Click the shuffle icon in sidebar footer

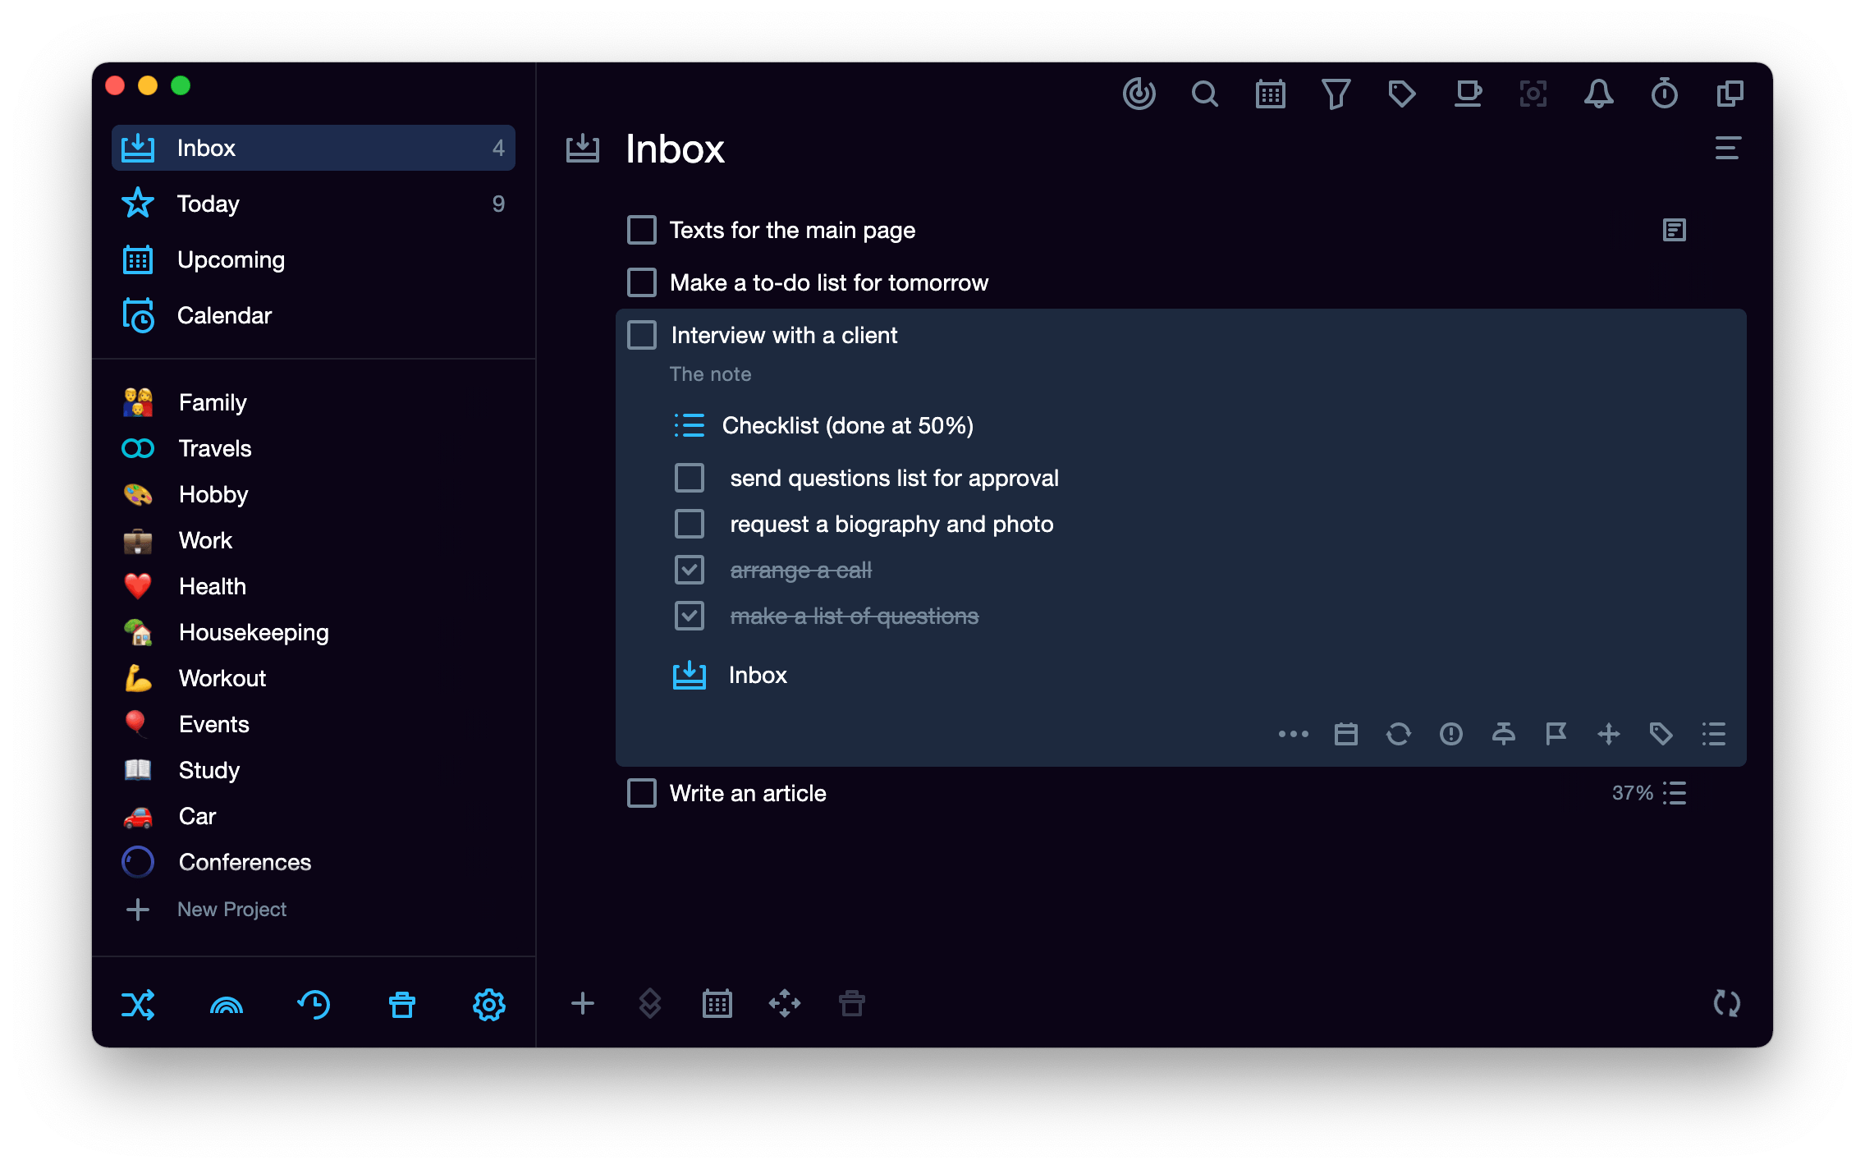[x=138, y=1005]
